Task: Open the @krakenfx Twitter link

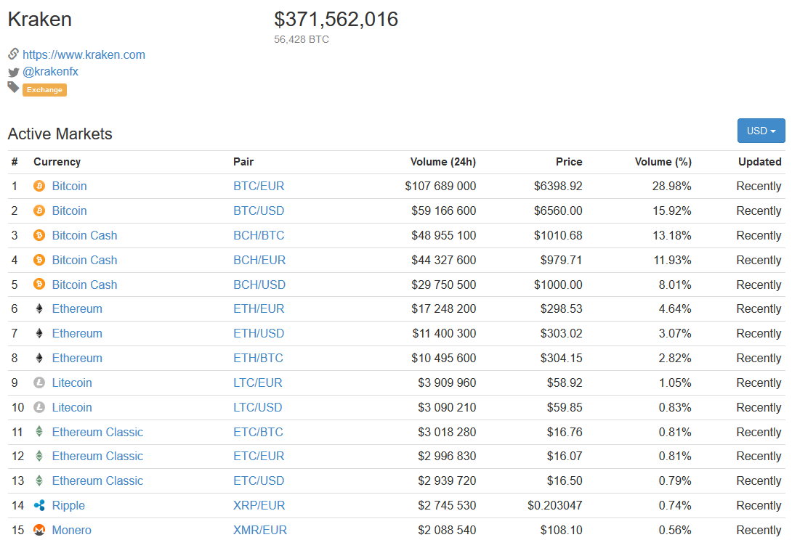Action: (x=51, y=72)
